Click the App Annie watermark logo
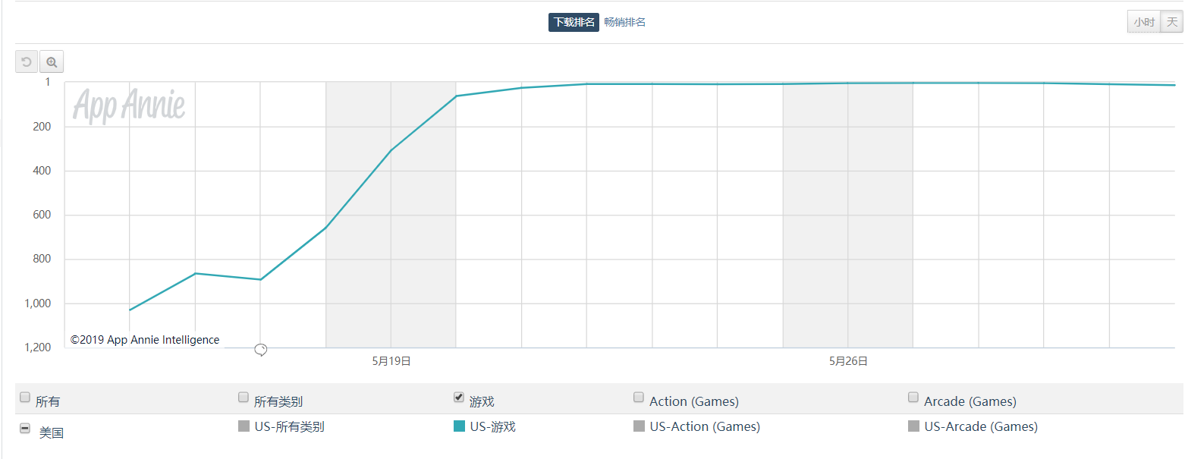Image resolution: width=1188 pixels, height=459 pixels. coord(129,105)
